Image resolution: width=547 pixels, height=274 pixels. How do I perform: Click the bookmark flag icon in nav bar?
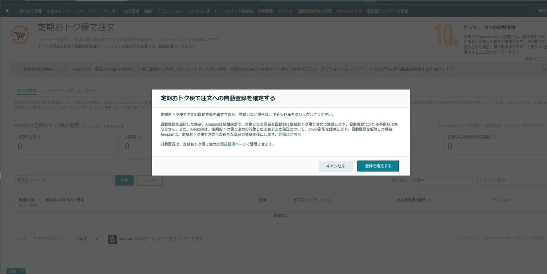click(x=7, y=10)
